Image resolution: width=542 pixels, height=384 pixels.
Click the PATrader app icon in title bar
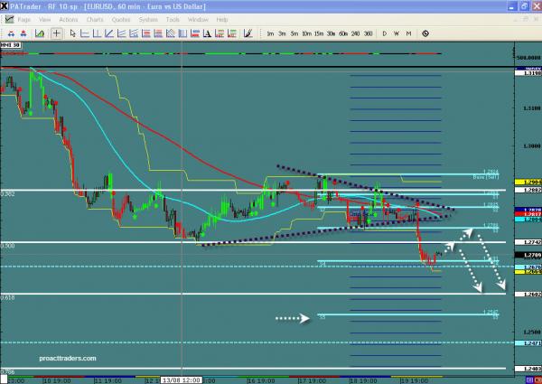pos(5,5)
